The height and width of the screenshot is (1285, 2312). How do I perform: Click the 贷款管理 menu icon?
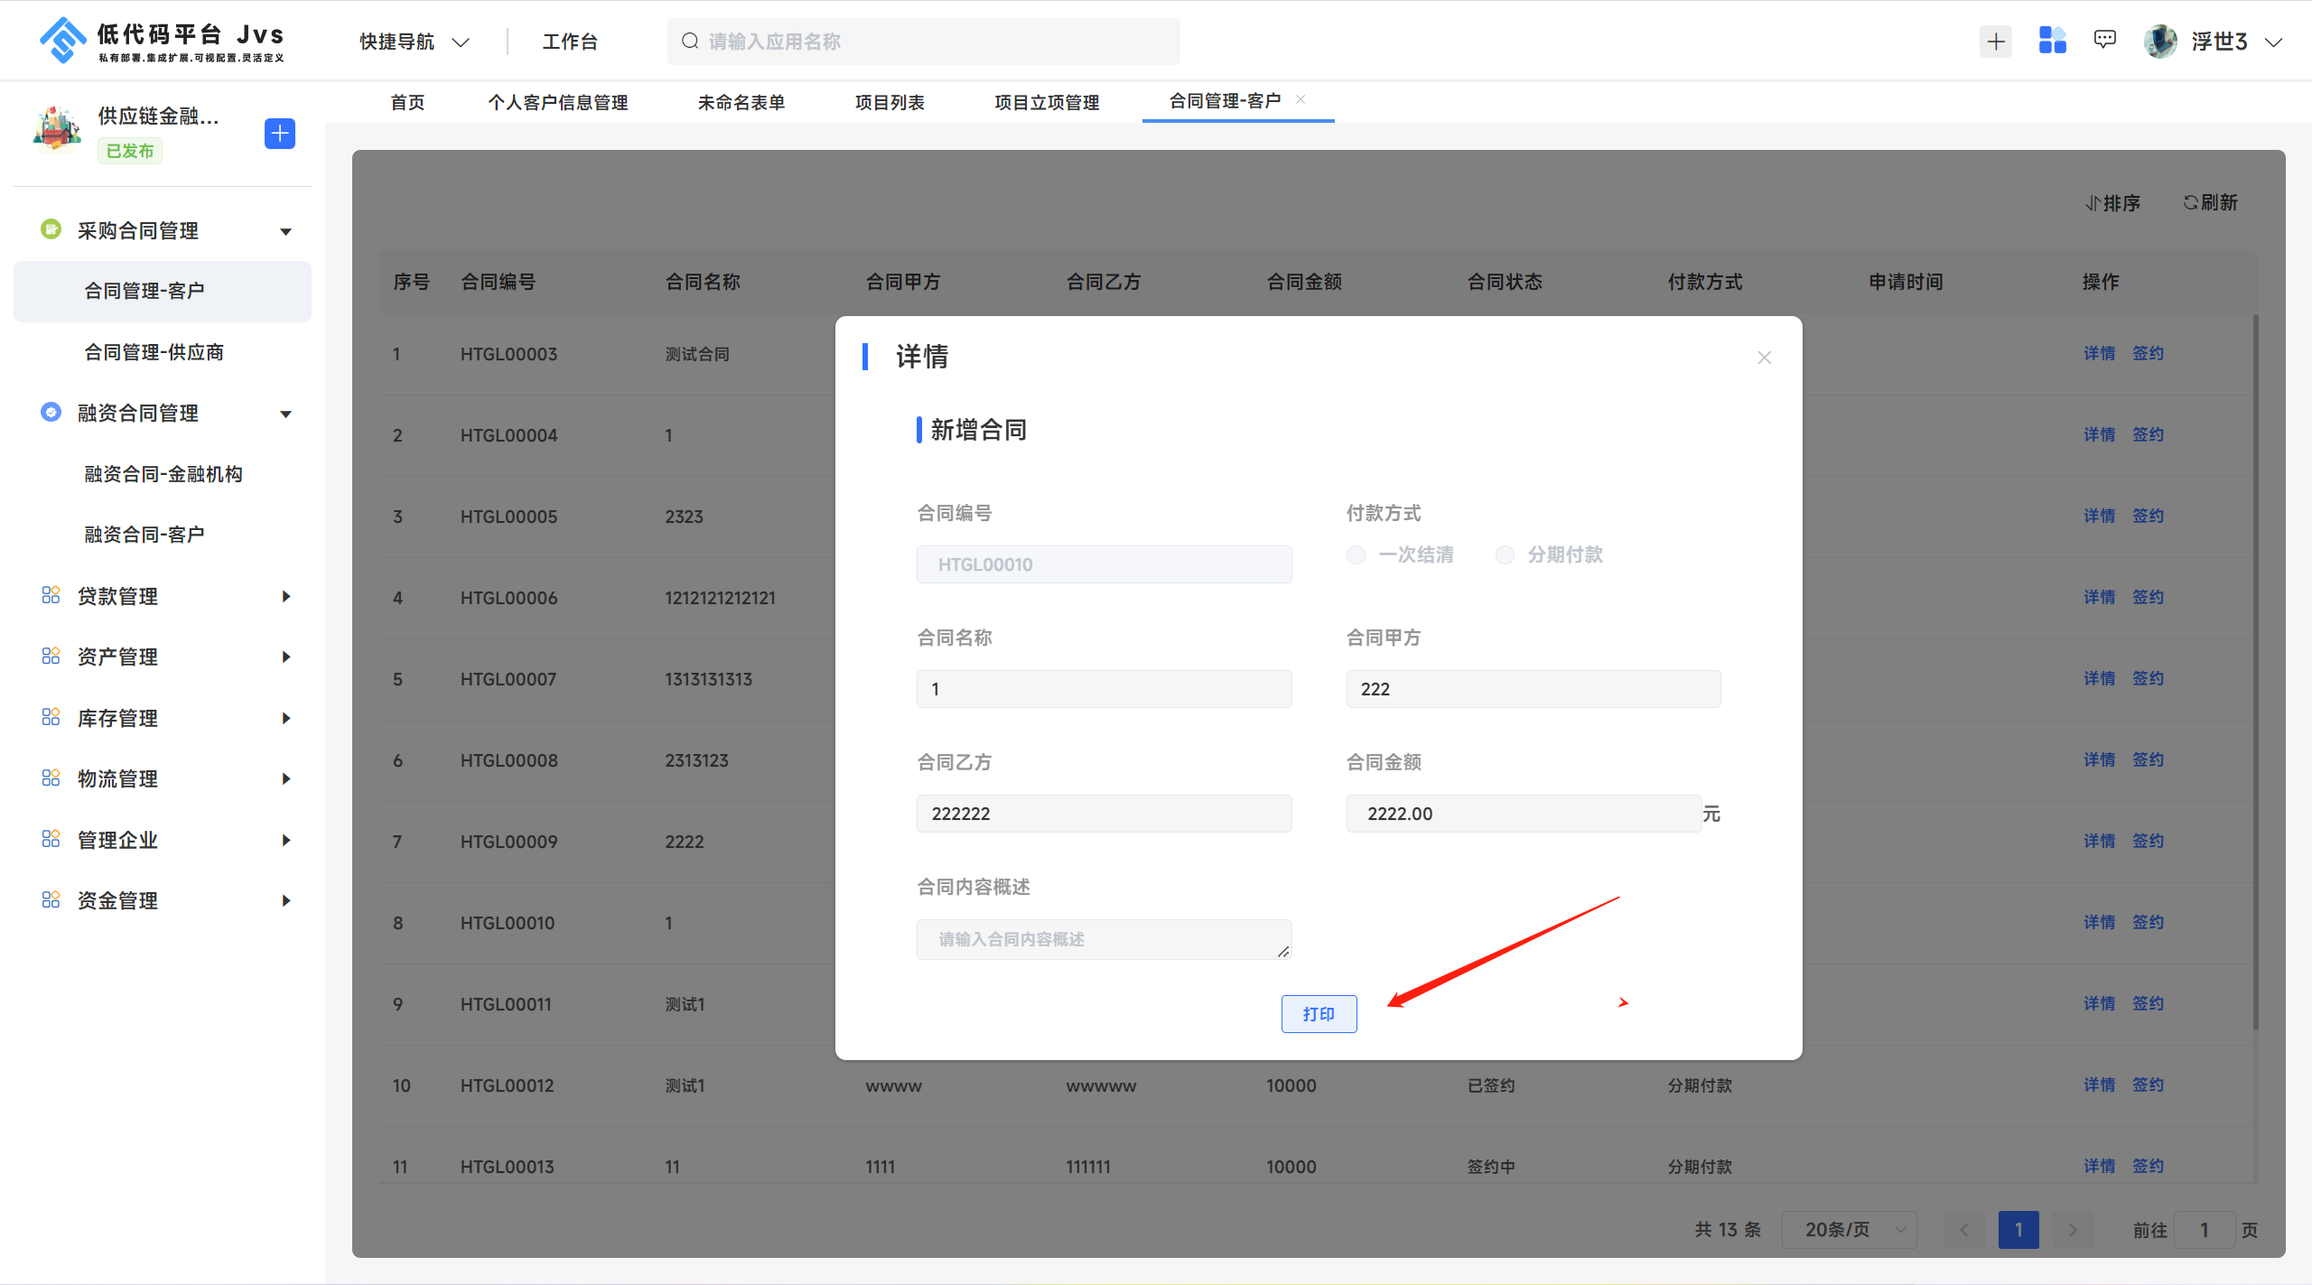click(x=51, y=595)
